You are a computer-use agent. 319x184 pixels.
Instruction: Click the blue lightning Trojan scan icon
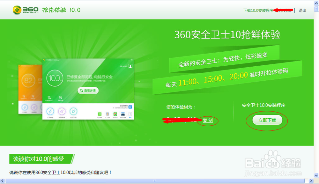click(50, 111)
